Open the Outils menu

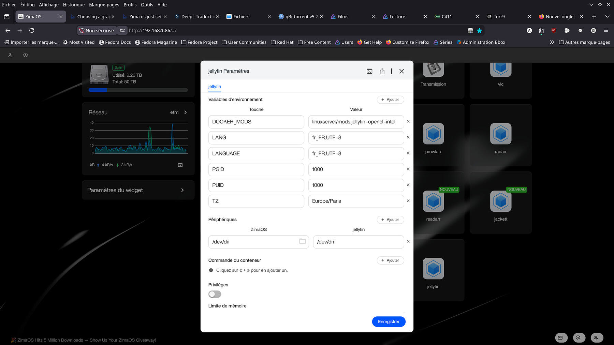[147, 5]
